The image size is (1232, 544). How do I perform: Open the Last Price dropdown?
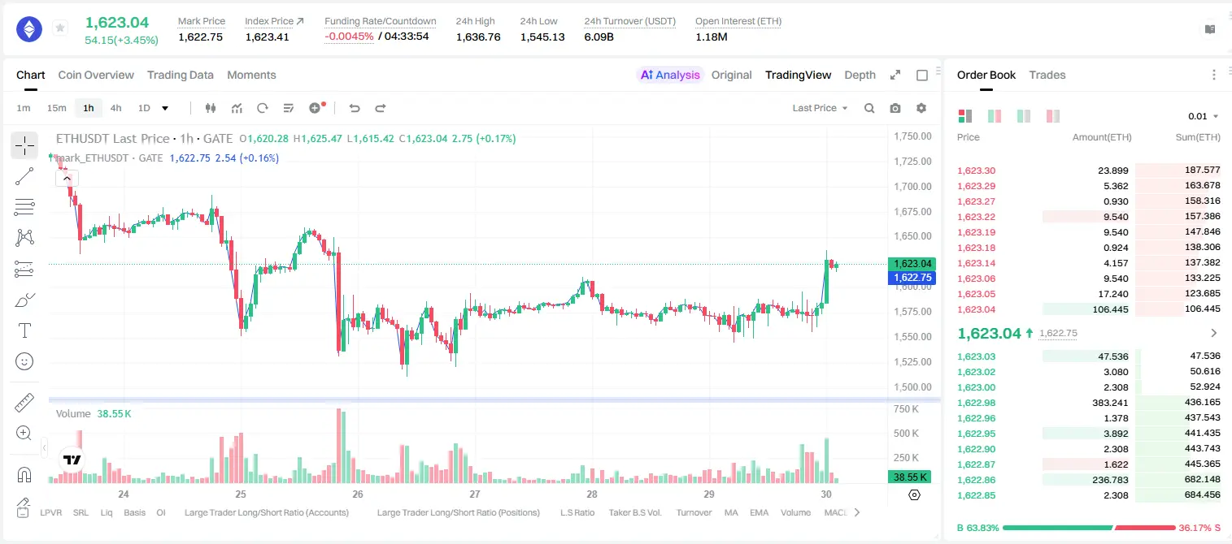(x=820, y=108)
